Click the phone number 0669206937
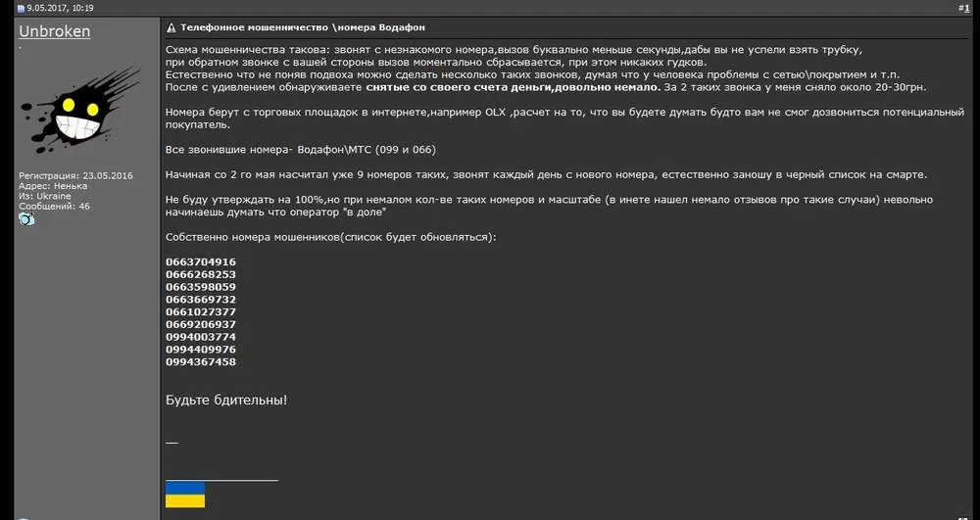The height and width of the screenshot is (520, 980). (x=201, y=324)
